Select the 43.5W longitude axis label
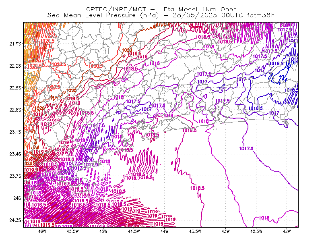Viewport: 322px width, 249px height. click(195, 231)
